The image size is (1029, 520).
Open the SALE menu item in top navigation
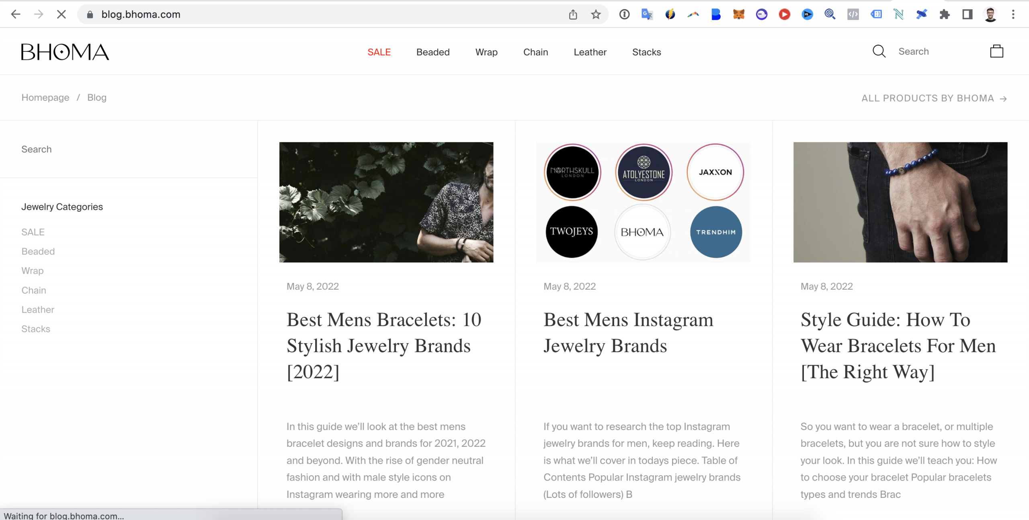point(379,52)
